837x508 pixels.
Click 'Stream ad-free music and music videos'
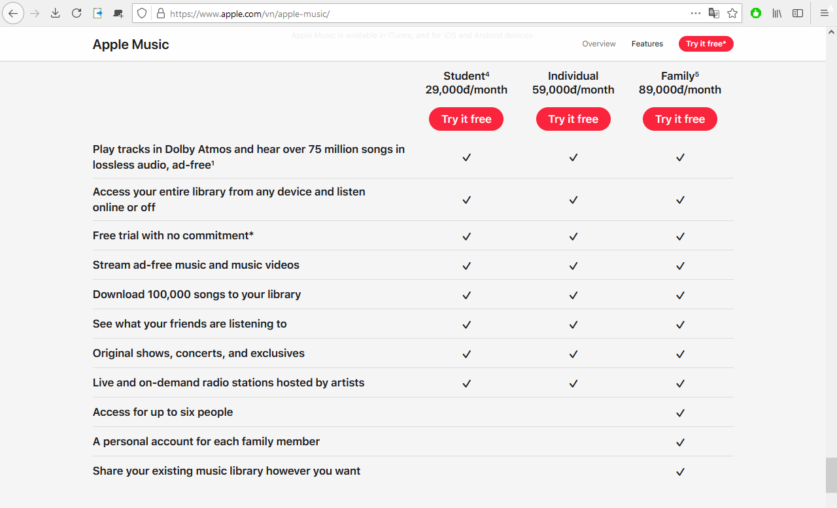pos(196,265)
